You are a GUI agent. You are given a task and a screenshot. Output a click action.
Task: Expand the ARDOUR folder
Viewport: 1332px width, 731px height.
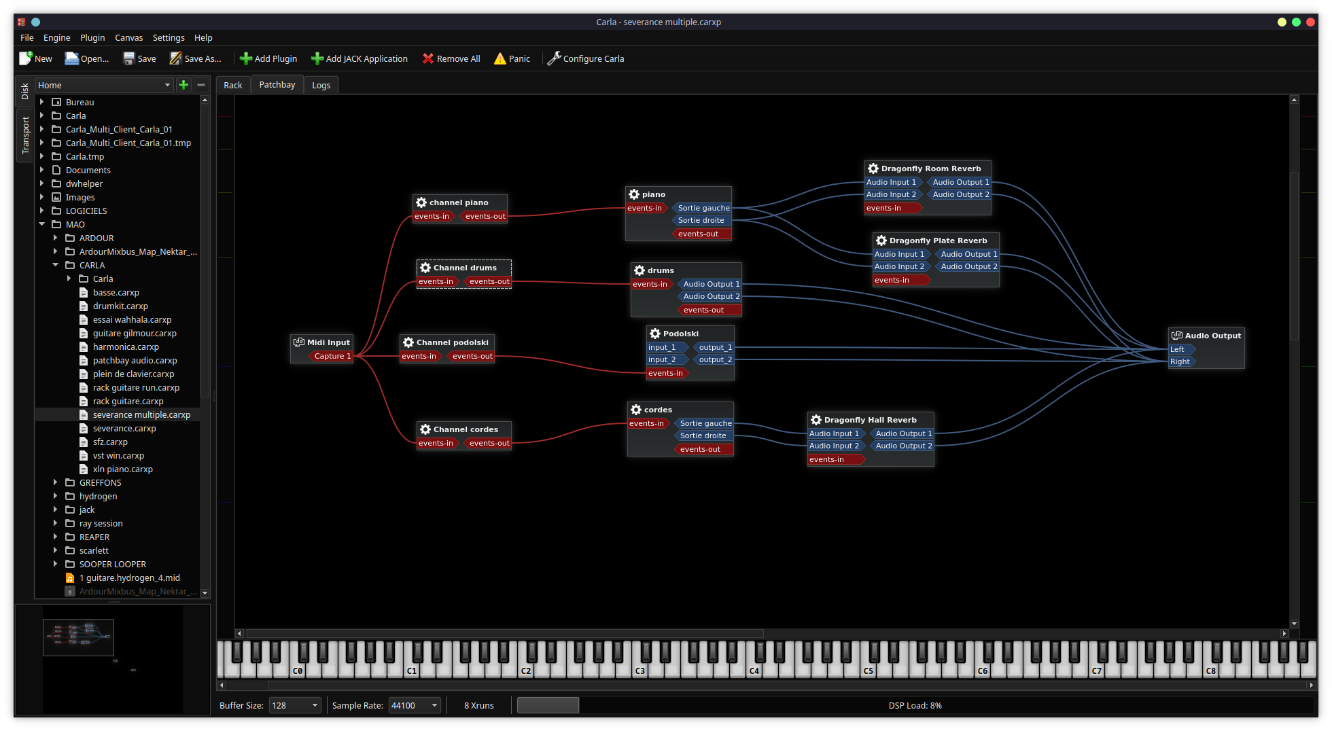click(56, 238)
